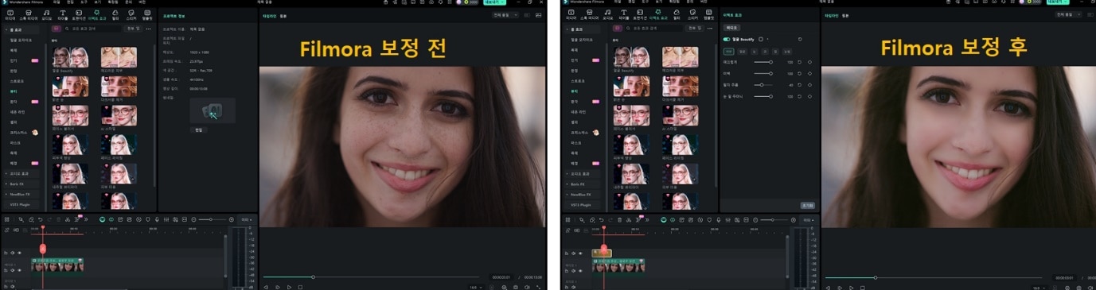Click the trash delete icon in left timeline toolbar
Screen dimensions: 1096x290
(59, 218)
